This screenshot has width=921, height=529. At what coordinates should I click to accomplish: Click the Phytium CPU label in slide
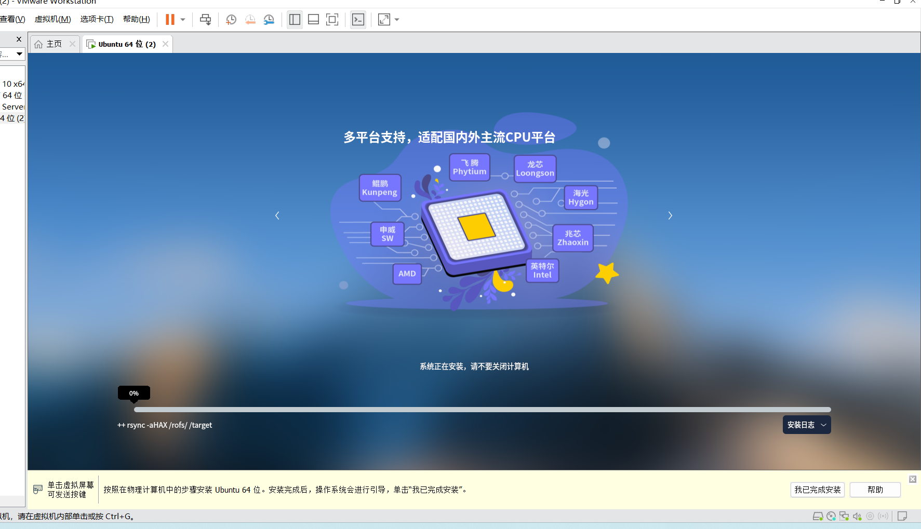tap(470, 167)
